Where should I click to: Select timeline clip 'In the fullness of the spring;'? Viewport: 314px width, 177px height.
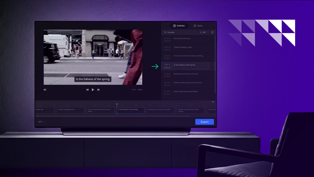pos(130,110)
